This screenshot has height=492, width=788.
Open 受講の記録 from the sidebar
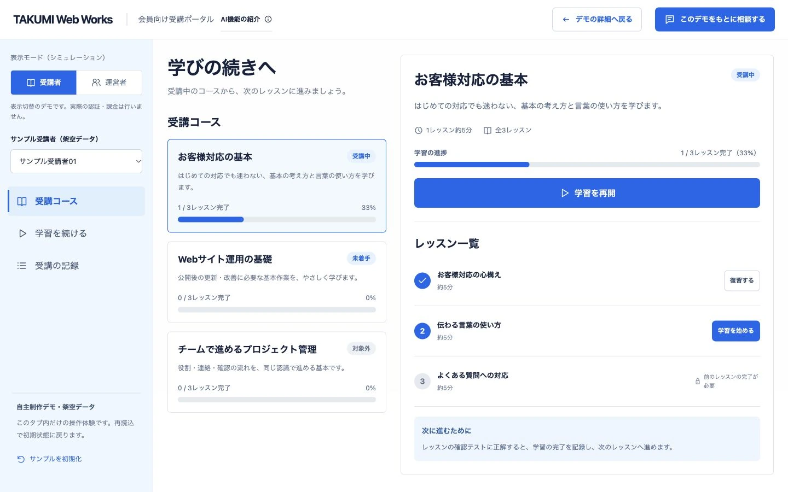click(x=76, y=266)
